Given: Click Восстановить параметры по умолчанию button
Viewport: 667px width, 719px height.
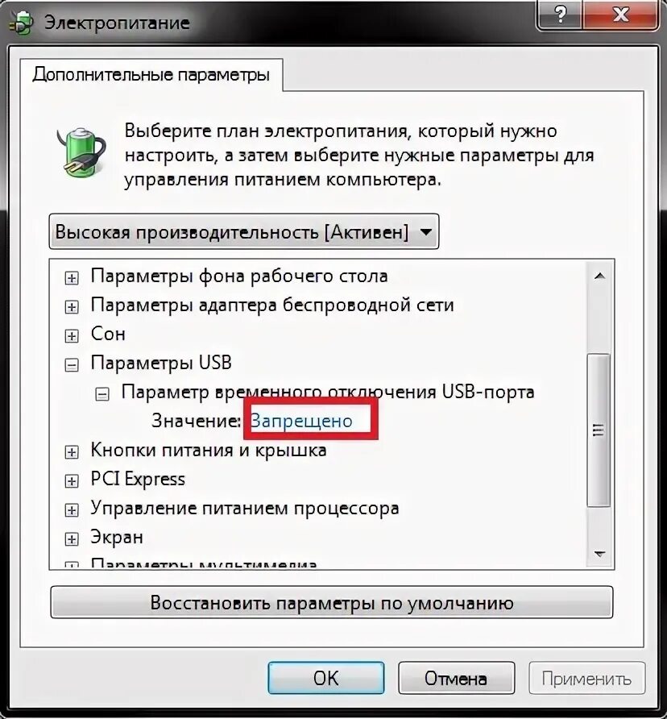Looking at the screenshot, I should tap(331, 603).
